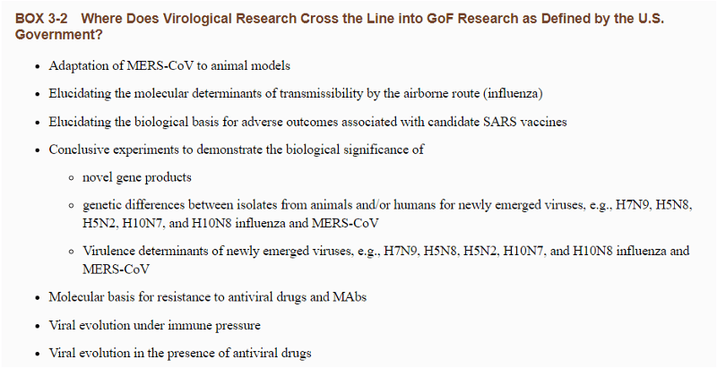Select the 'Viral evolution under immune pressure' bullet

(x=154, y=326)
